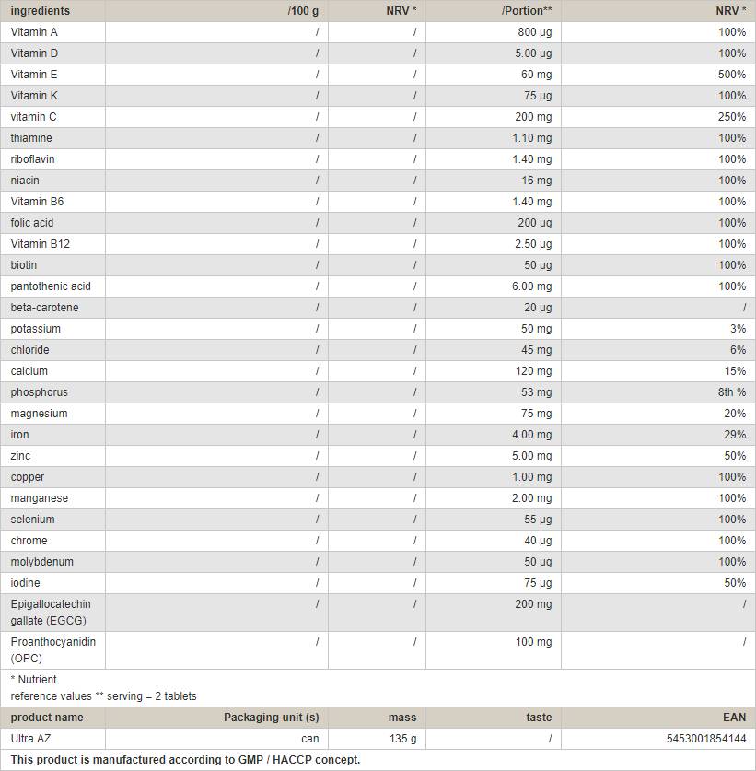Select the phosphorus '8th %' value
Screen dimensions: 756x771
(734, 392)
